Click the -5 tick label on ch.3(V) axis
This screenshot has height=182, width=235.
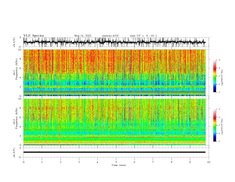[x=20, y=157]
